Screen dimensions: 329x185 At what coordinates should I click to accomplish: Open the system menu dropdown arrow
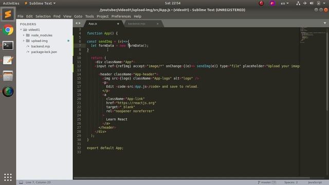pyautogui.click(x=324, y=3)
